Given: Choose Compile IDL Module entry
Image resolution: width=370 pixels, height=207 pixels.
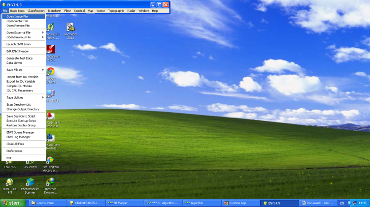Looking at the screenshot, I should click(x=24, y=86).
